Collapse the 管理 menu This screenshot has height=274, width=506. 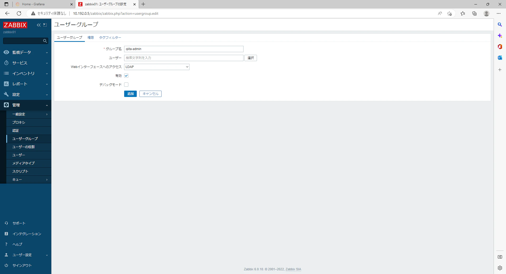47,105
